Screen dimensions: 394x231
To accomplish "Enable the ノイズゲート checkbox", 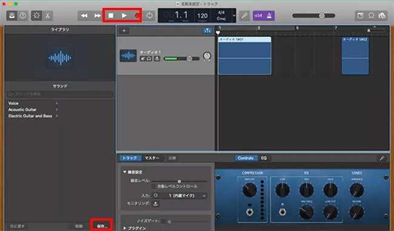I will [x=164, y=221].
